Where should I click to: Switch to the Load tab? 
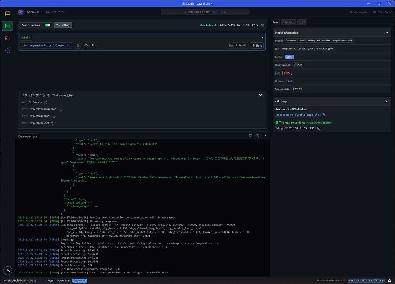(302, 22)
